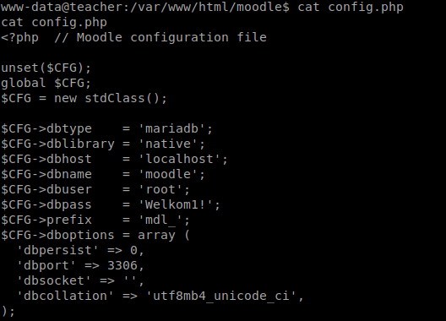Click the unset($CFG); line
The image size is (446, 321).
(46, 68)
